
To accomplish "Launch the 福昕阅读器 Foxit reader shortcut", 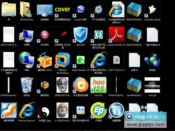I will pos(9,110).
